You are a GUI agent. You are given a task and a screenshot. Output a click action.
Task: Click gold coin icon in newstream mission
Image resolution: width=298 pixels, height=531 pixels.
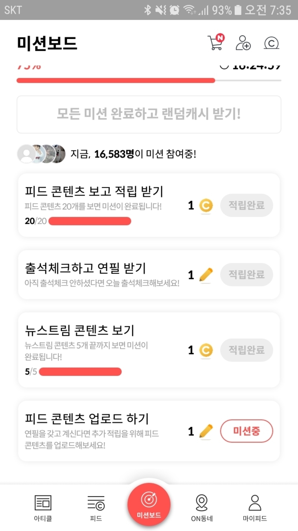point(206,350)
